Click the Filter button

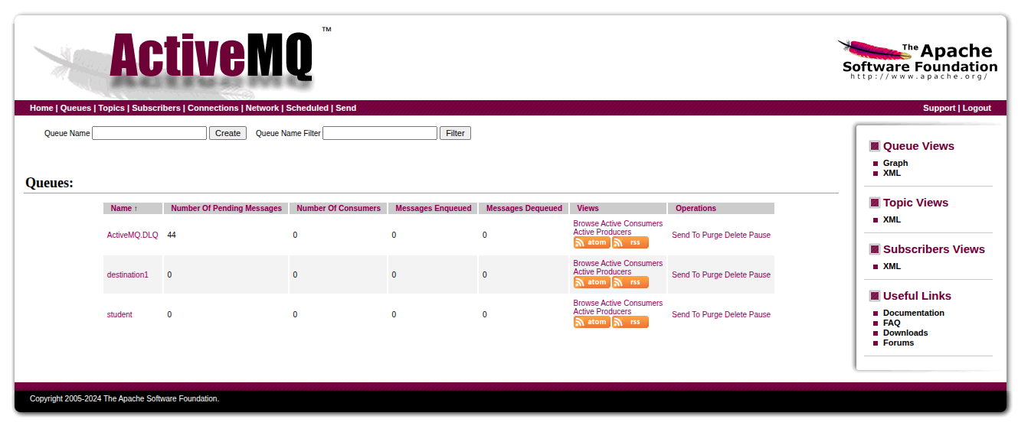pyautogui.click(x=455, y=133)
